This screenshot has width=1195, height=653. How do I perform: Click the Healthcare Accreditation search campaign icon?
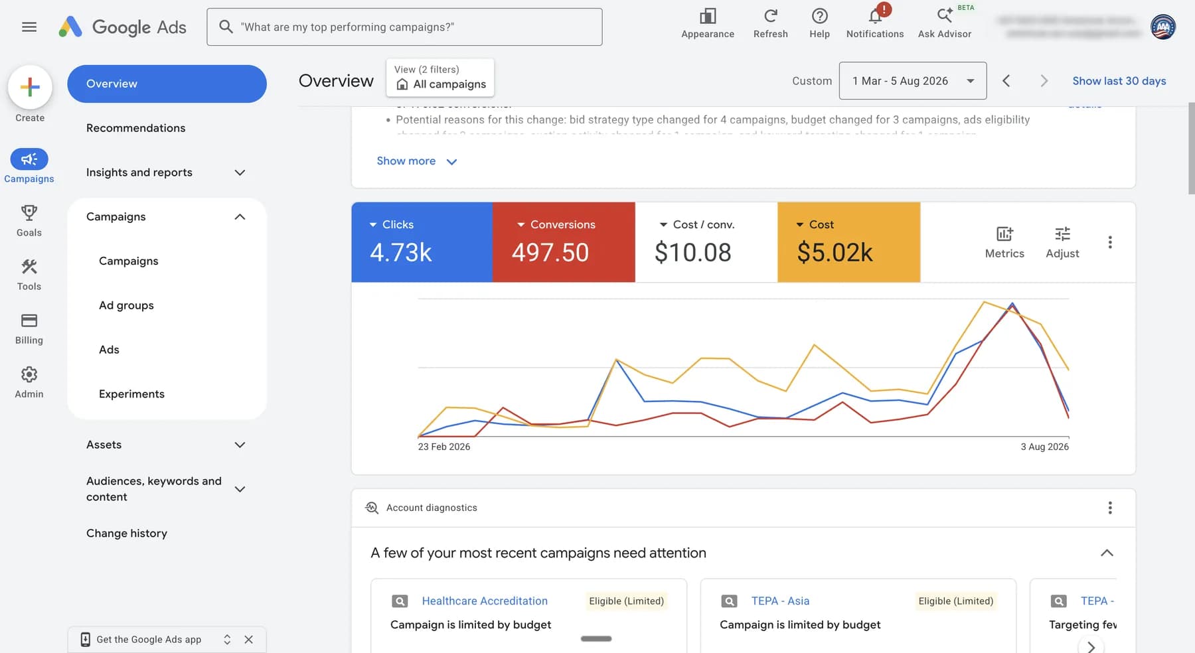(x=400, y=601)
